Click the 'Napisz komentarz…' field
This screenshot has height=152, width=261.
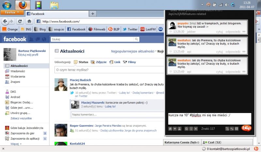[118, 115]
